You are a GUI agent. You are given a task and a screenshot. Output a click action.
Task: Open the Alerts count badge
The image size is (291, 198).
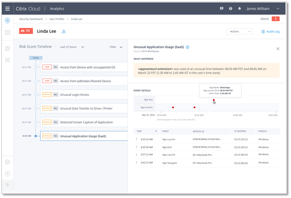pos(275,19)
